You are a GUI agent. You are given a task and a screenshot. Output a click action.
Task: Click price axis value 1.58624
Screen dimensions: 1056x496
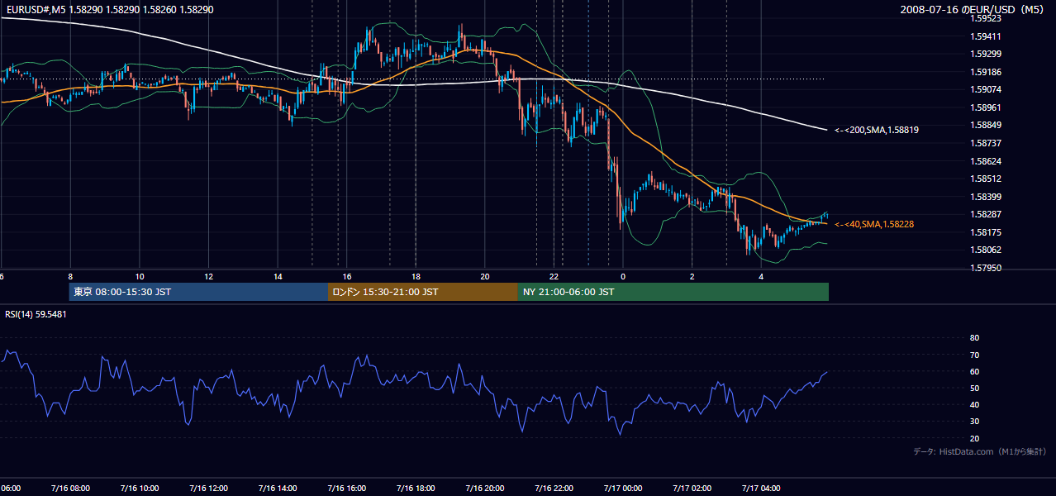(x=986, y=161)
